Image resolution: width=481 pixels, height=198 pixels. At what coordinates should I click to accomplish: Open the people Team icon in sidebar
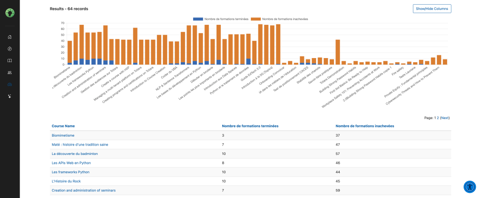pyautogui.click(x=10, y=73)
